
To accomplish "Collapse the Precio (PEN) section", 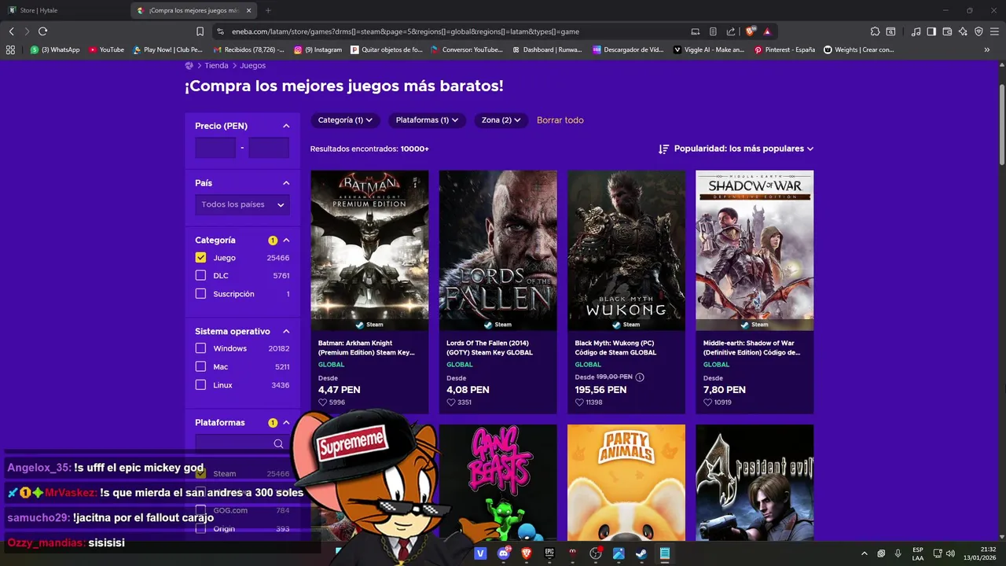I will [x=286, y=126].
